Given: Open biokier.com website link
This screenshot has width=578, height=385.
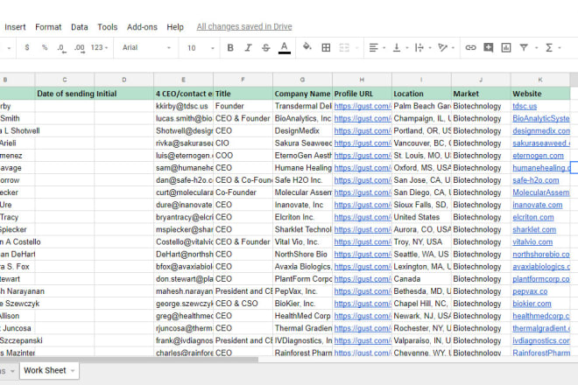Looking at the screenshot, I should [532, 304].
